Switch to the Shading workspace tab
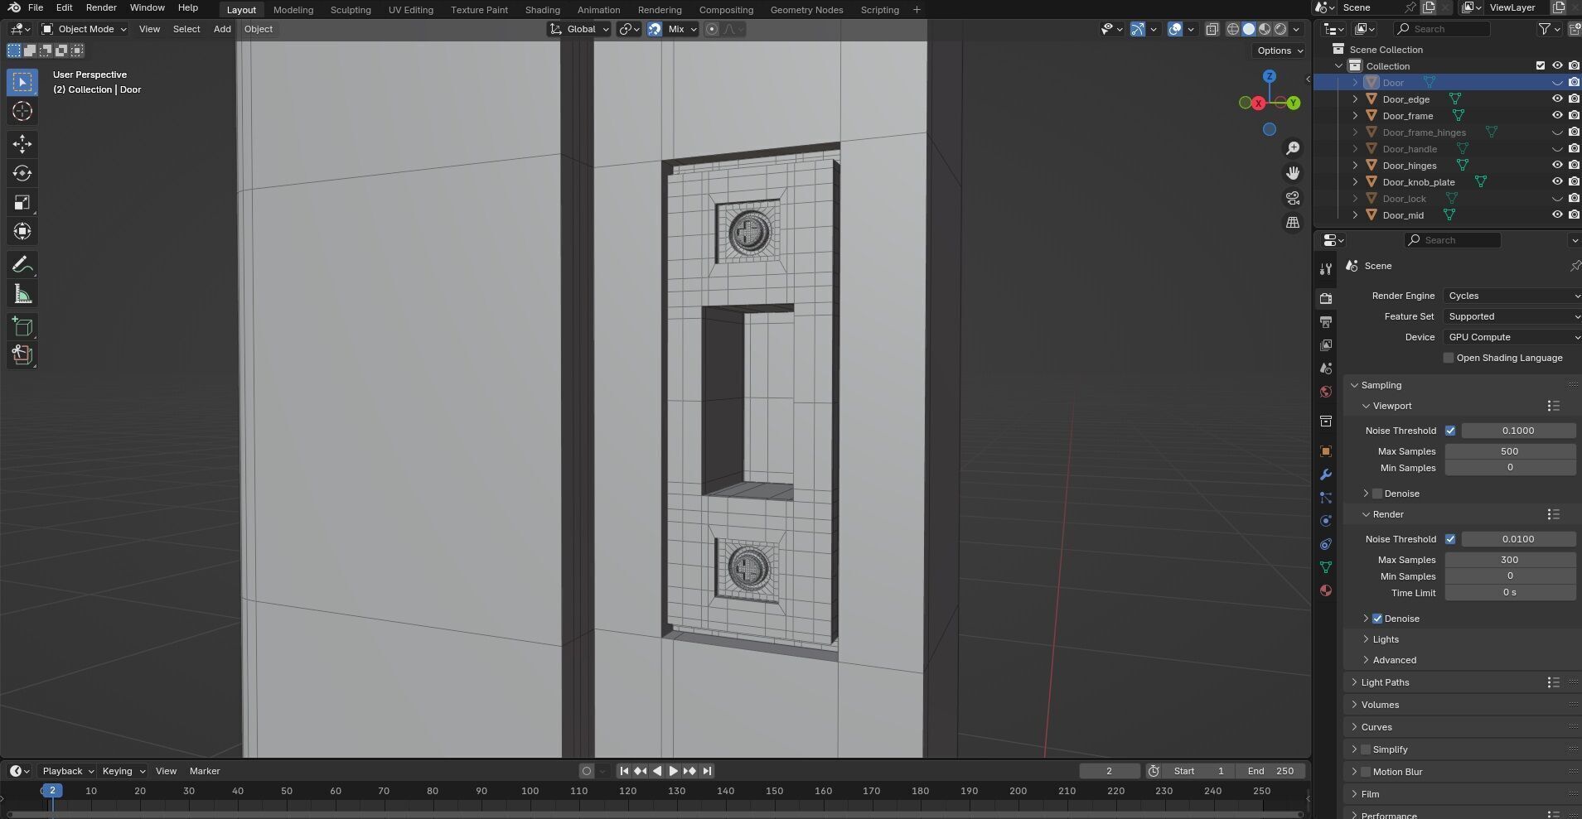 [x=542, y=10]
